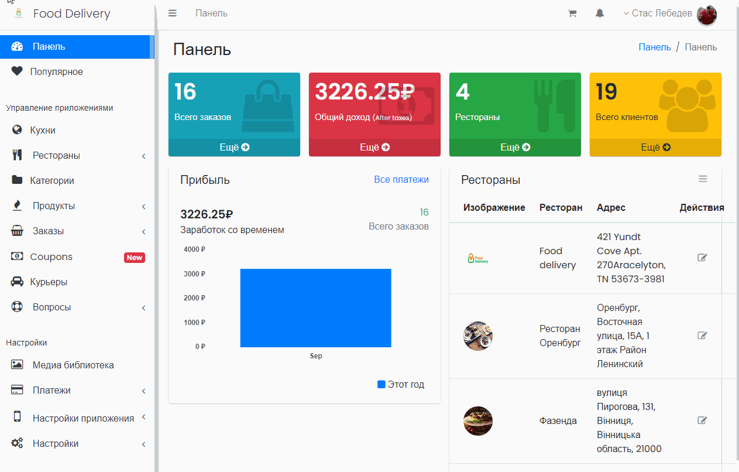Click Ещё under Всего заказов card
The image size is (739, 472).
click(x=234, y=148)
